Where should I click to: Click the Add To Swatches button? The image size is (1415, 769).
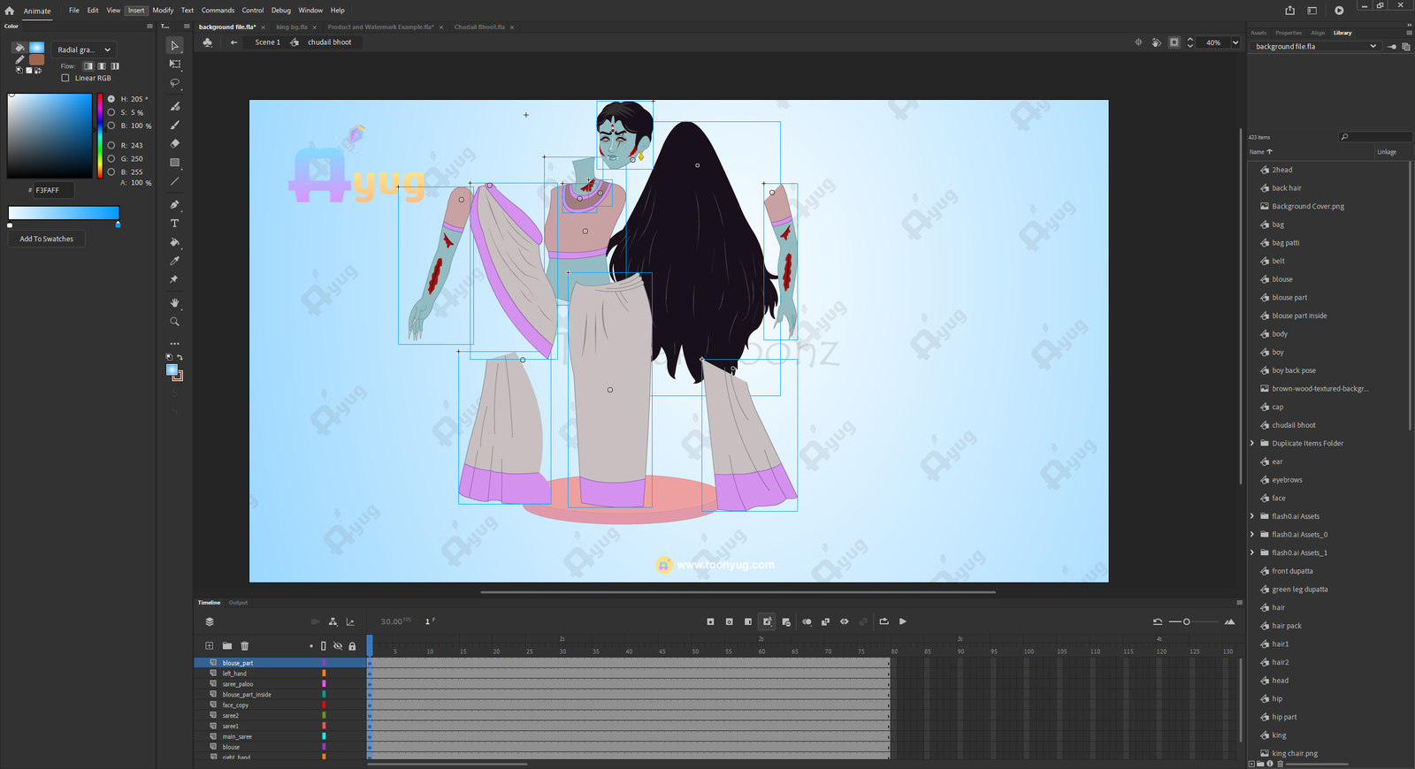point(47,239)
